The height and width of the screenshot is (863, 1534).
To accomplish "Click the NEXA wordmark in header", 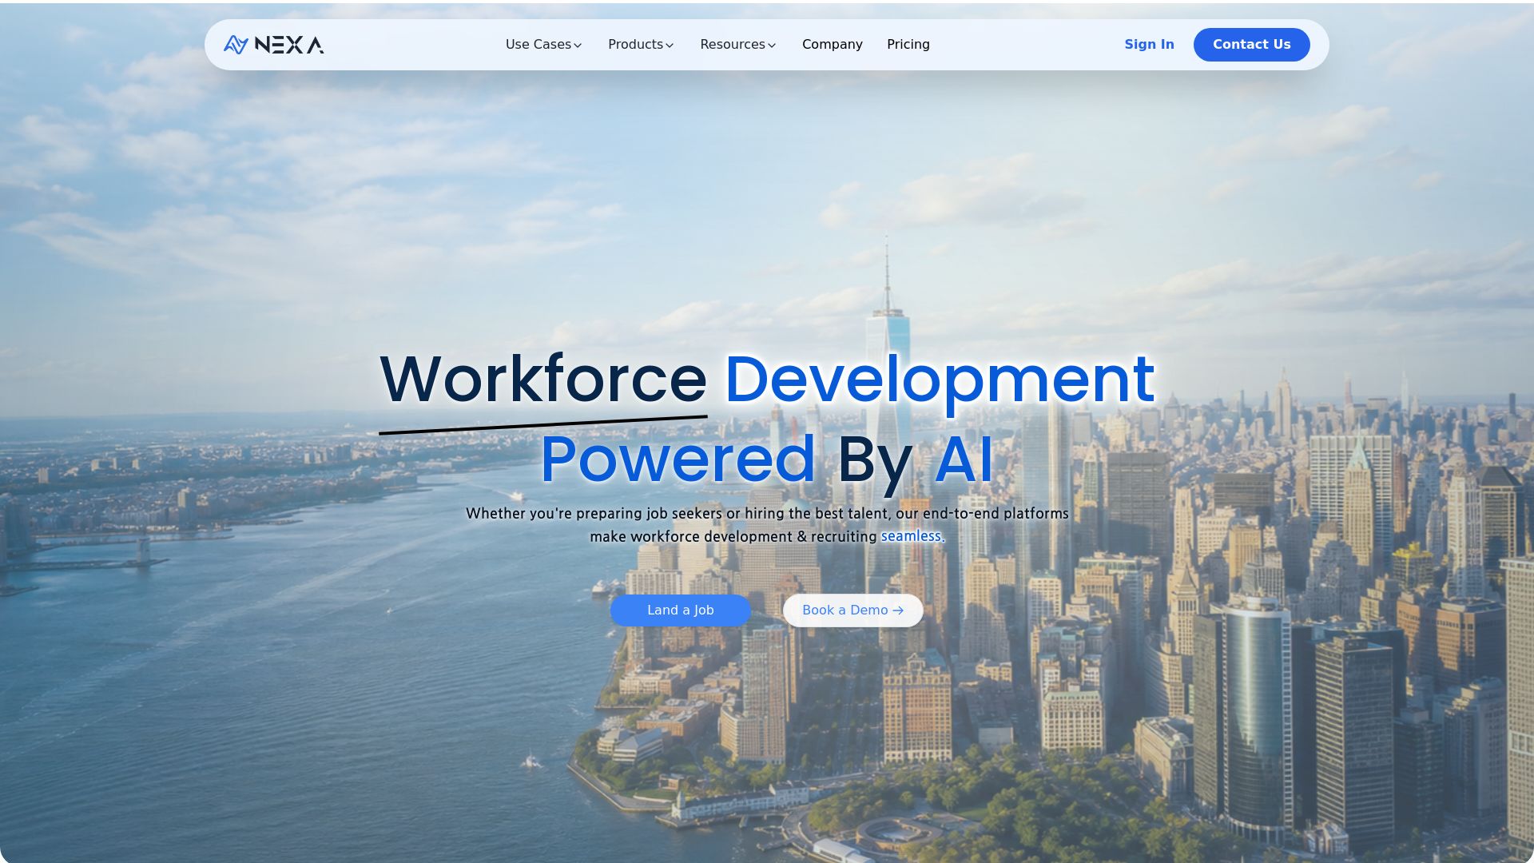I will [x=288, y=45].
